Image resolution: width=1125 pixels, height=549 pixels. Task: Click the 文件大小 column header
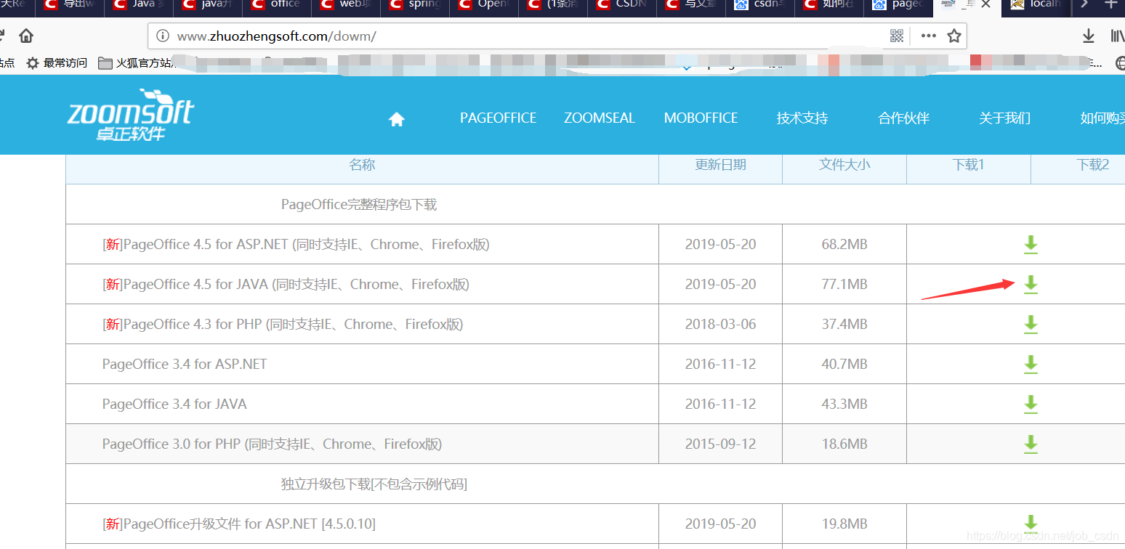(844, 165)
